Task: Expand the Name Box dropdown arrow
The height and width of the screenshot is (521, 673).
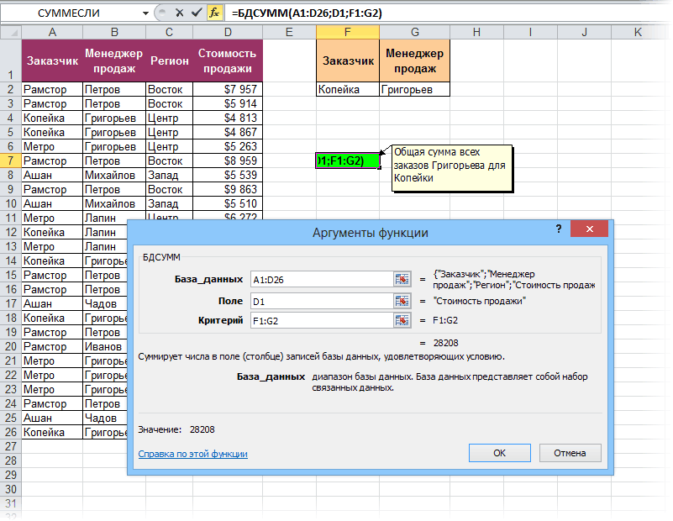Action: [x=145, y=13]
